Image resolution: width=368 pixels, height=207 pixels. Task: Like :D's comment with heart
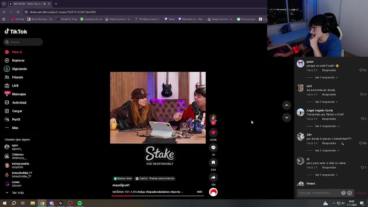[362, 168]
